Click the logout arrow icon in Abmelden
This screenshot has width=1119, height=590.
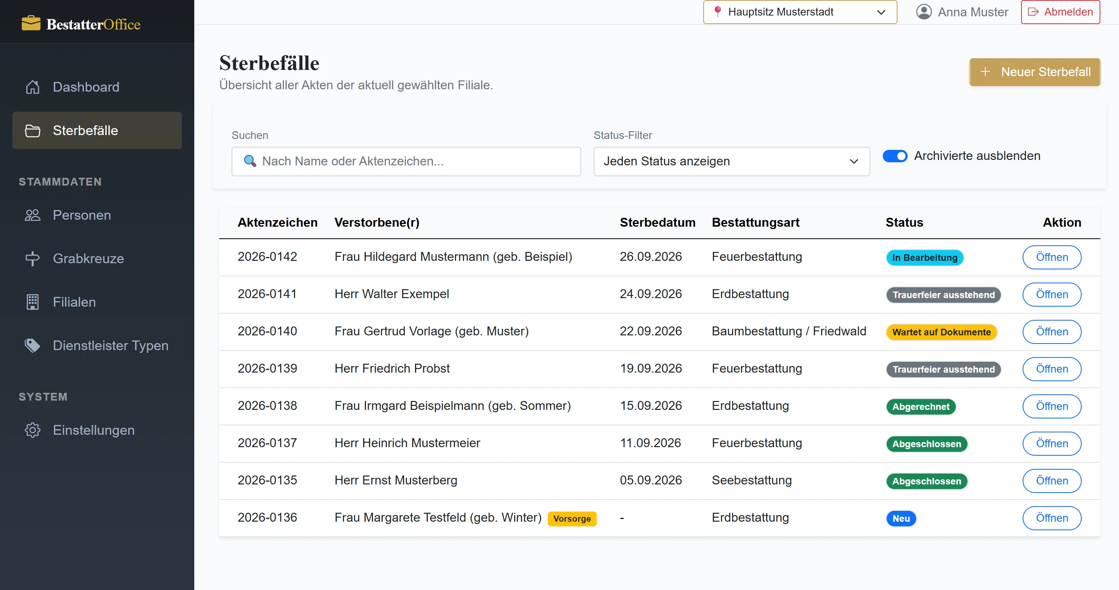pyautogui.click(x=1034, y=12)
